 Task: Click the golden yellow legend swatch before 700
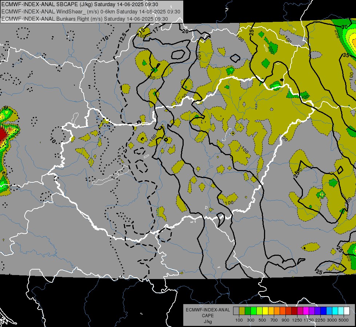pyautogui.click(x=271, y=311)
